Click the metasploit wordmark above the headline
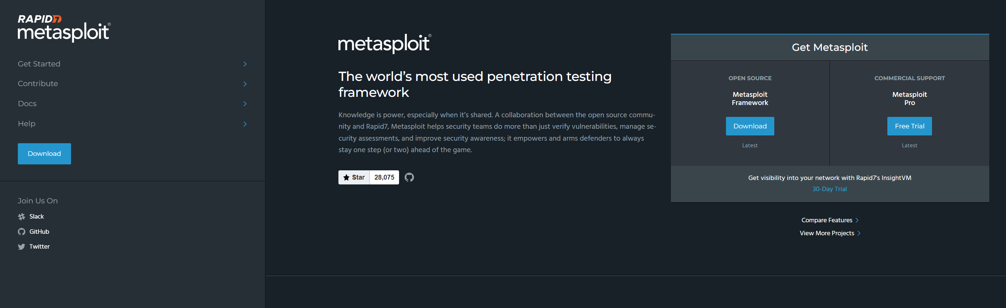This screenshot has width=1006, height=308. (x=385, y=43)
